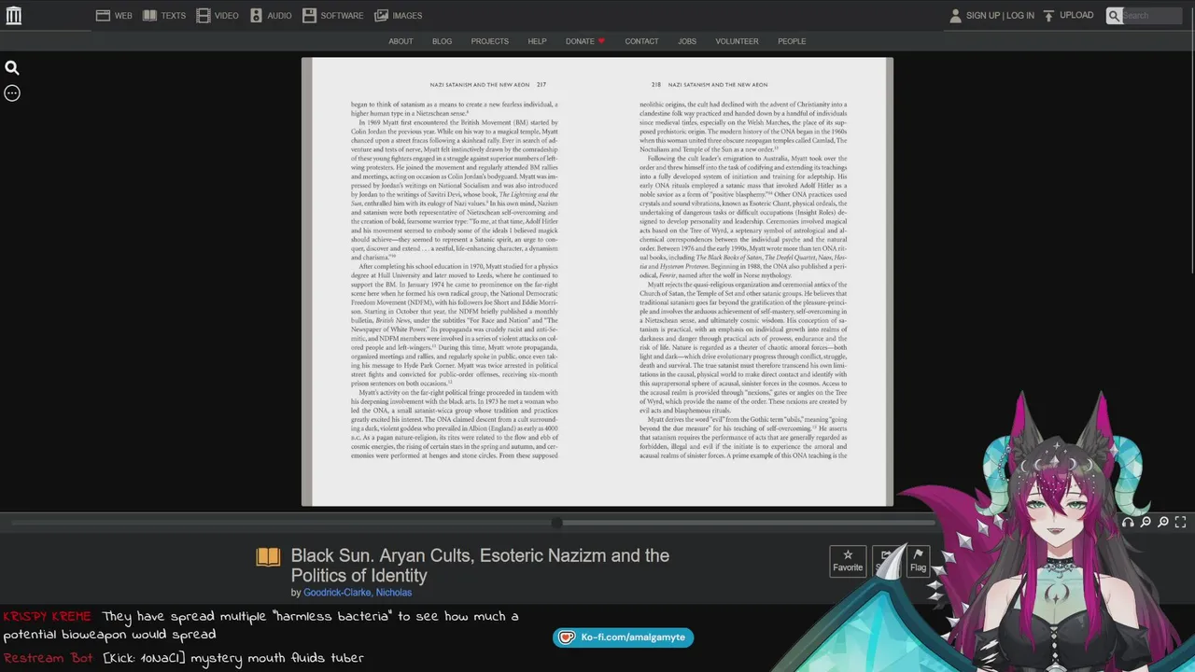Screen dimensions: 1195x672
Task: Go to the People page
Action: tap(792, 41)
